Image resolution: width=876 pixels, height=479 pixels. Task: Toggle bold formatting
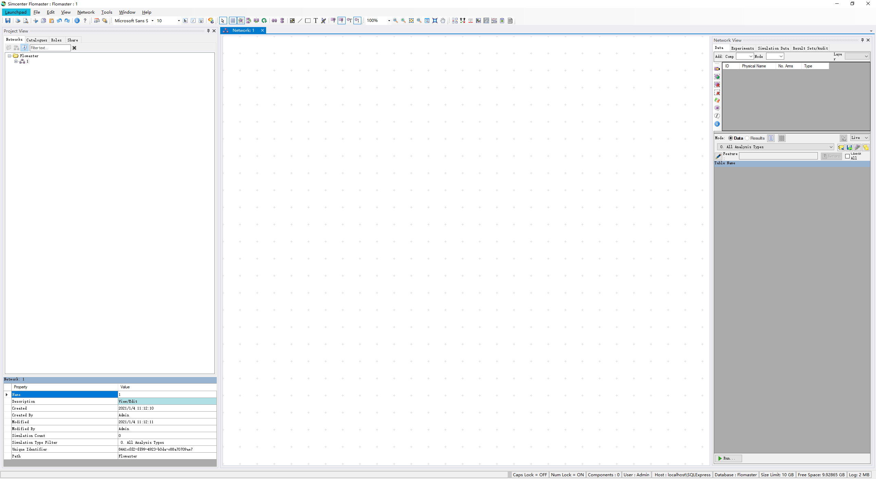[185, 21]
